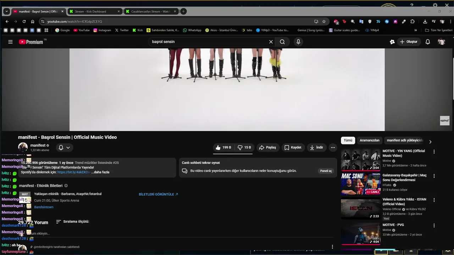Save video with Kaydet button
The height and width of the screenshot is (255, 454).
pyautogui.click(x=293, y=148)
